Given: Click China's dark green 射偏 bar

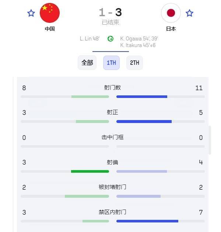Looking at the screenshot, I should click(x=90, y=171).
